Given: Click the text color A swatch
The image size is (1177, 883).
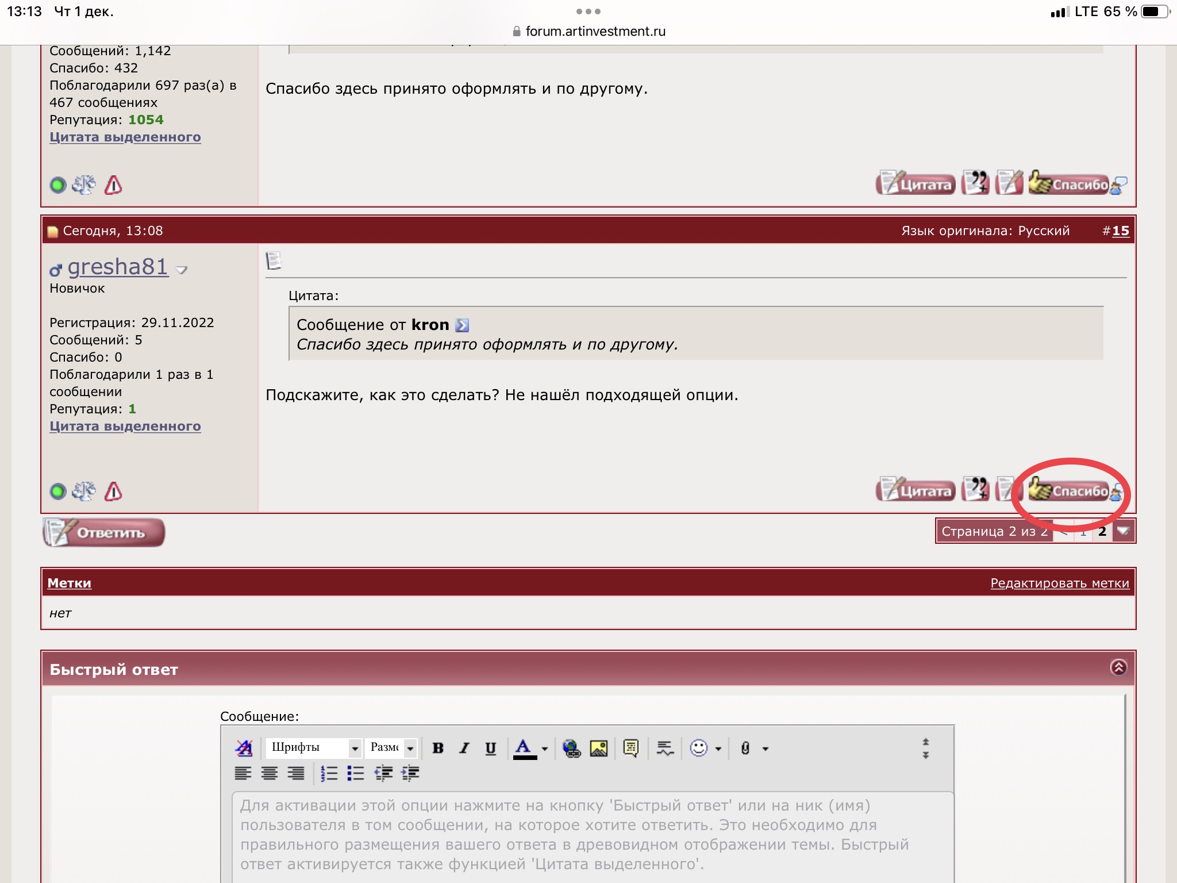Looking at the screenshot, I should (524, 748).
